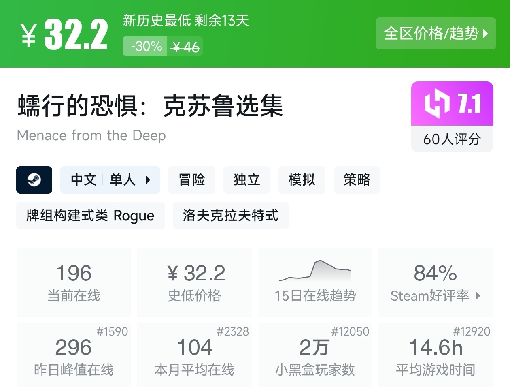Screen dimensions: 510x387
Task: Click the 史低价格 ¥32.2 stat tile
Action: pyautogui.click(x=195, y=282)
